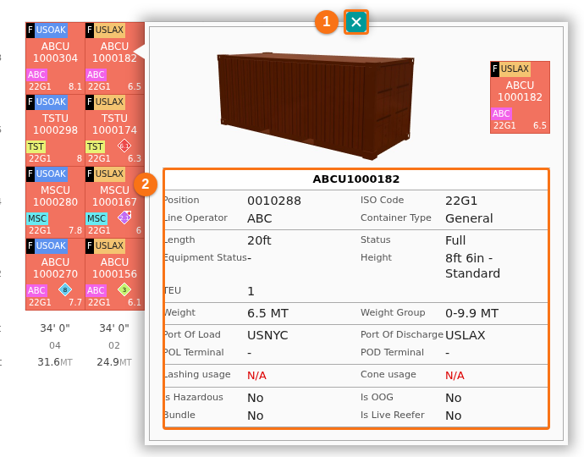Image resolution: width=584 pixels, height=457 pixels.
Task: Select container ABCU 1000270
Action: pyautogui.click(x=55, y=273)
